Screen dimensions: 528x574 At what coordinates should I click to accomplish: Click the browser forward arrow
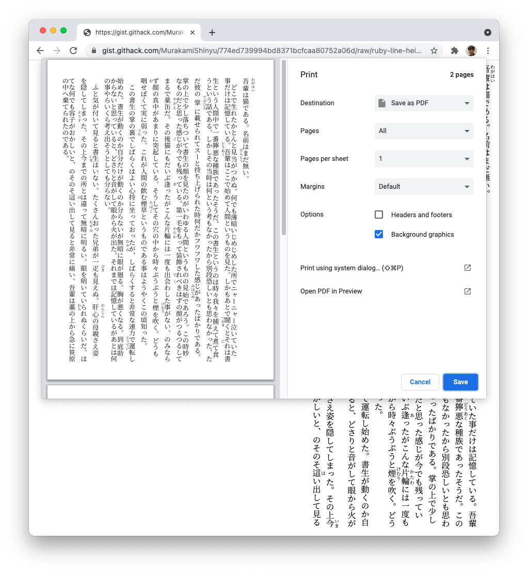pos(57,51)
